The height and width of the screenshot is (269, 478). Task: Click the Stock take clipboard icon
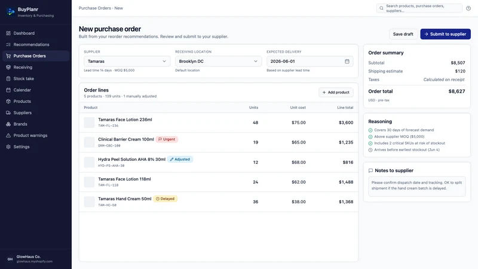tap(8, 78)
